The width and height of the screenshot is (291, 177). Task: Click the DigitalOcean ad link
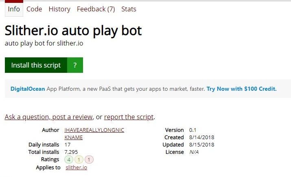pyautogui.click(x=26, y=89)
